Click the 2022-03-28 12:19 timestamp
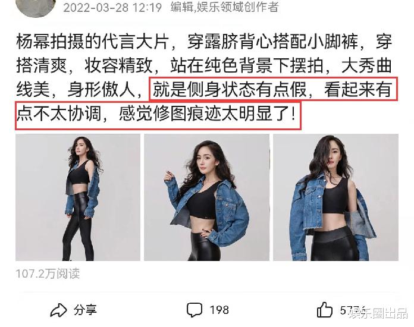 click(112, 7)
